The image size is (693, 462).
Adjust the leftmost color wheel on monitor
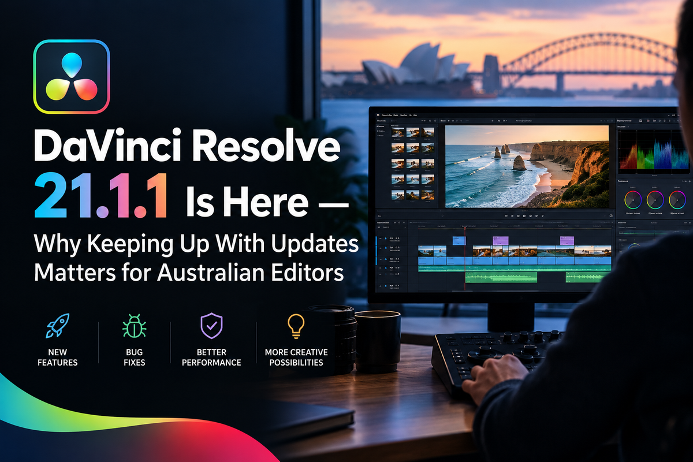[634, 200]
